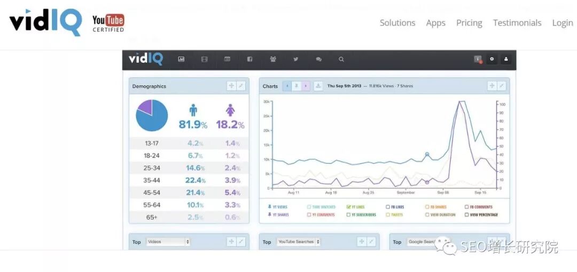This screenshot has height=272, width=577.
Task: Click the vidIQ logo in dark dashboard bar
Action: click(146, 59)
